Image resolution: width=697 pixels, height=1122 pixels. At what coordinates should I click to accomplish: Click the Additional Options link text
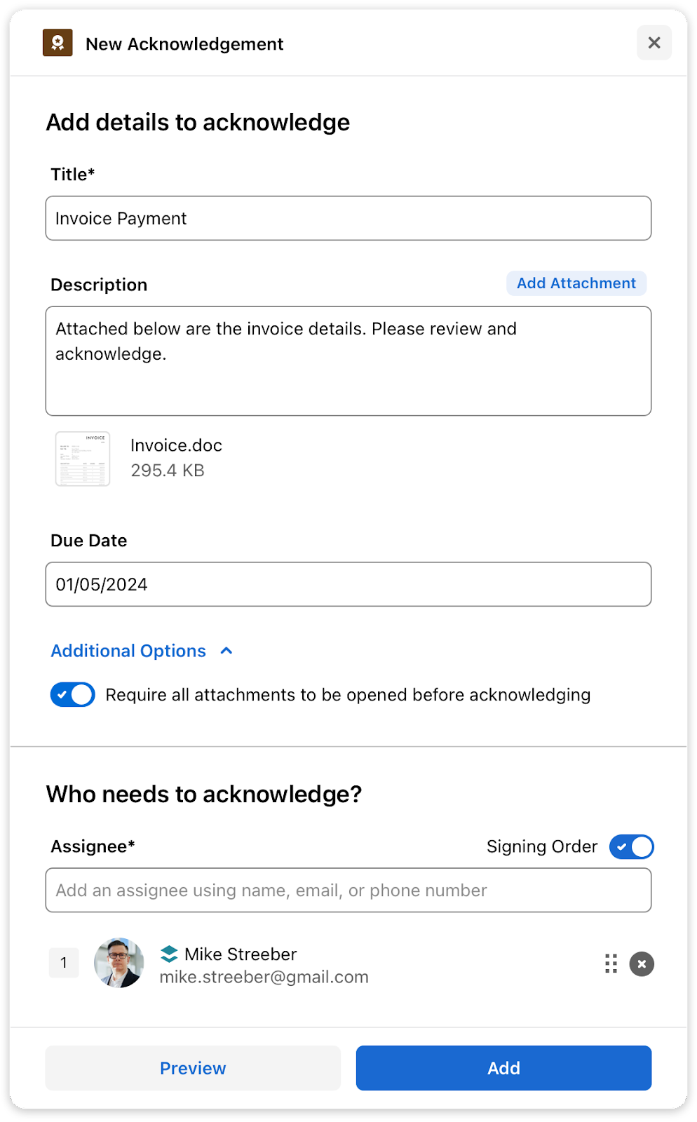128,651
